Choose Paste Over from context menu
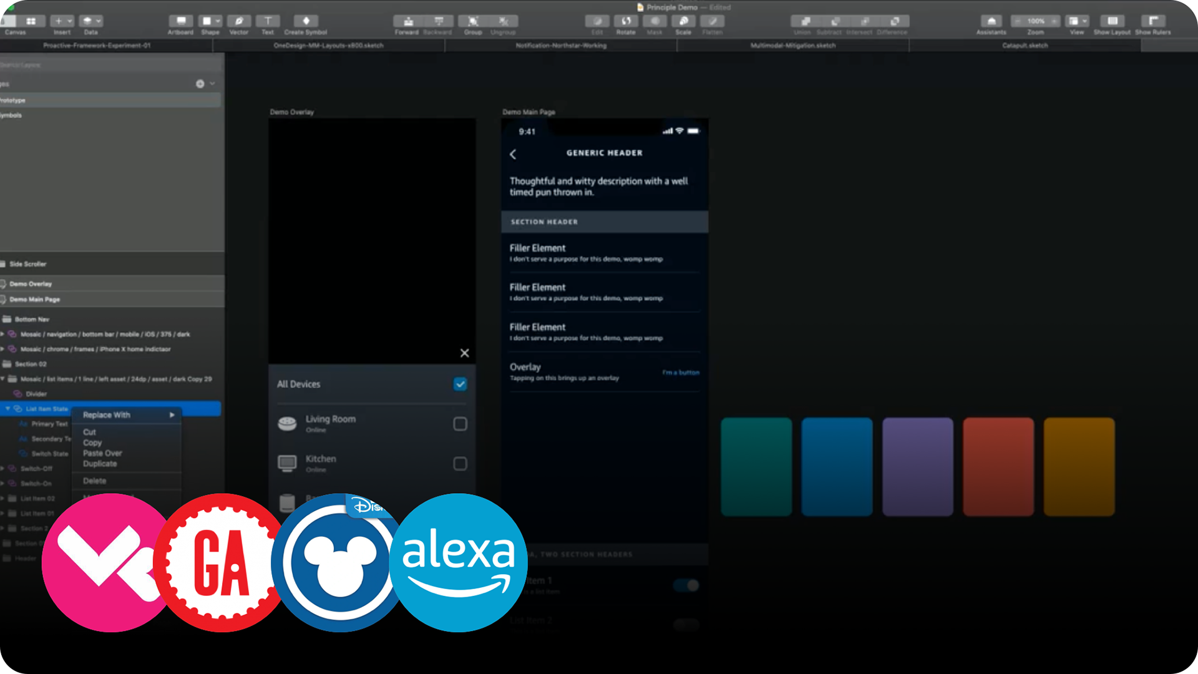Screen dimensions: 1198x674 point(127,453)
